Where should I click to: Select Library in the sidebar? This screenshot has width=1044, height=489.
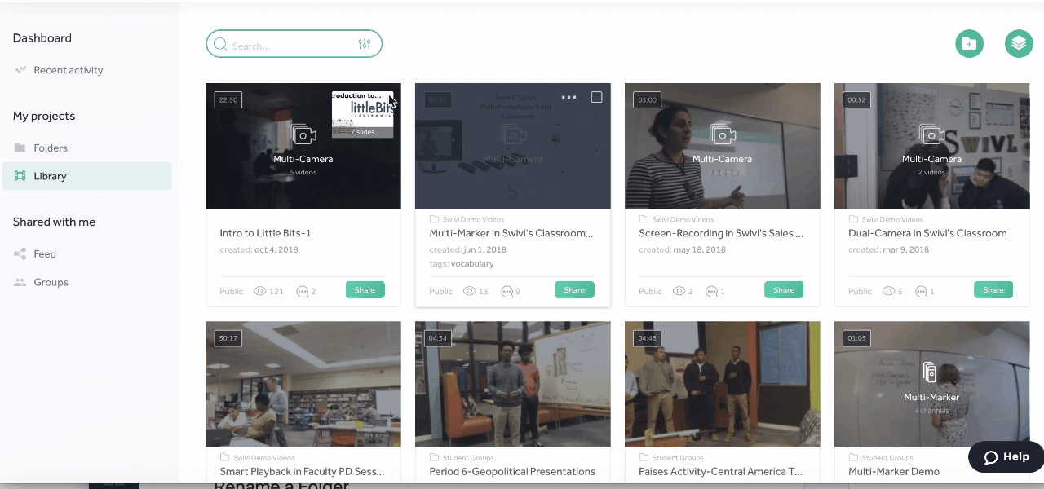point(50,176)
